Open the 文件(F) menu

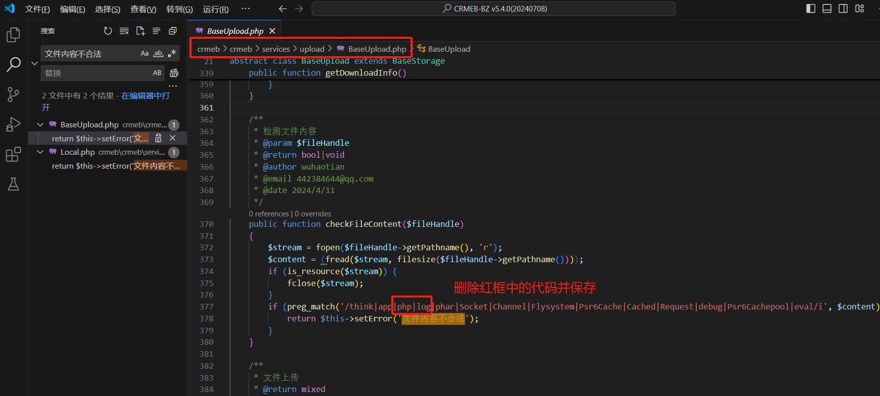click(37, 9)
